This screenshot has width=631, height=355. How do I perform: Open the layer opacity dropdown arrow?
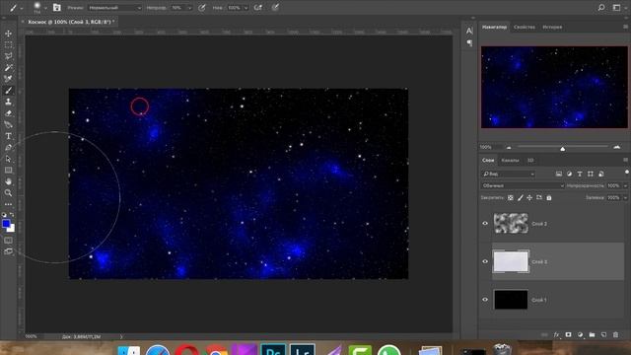[625, 185]
